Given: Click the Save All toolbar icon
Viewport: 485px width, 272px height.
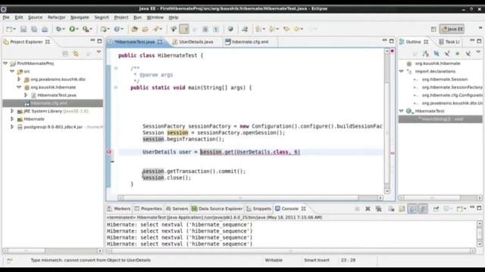Looking at the screenshot, I should click(x=34, y=29).
